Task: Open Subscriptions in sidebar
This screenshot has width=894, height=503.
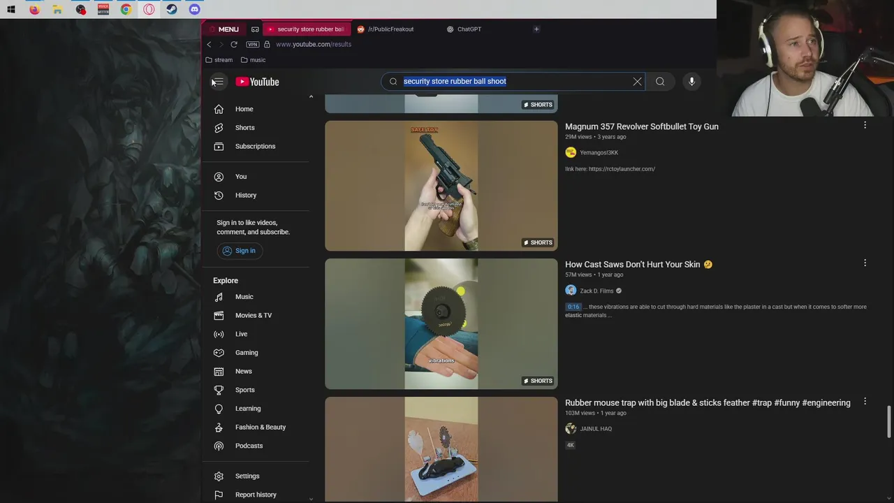Action: click(256, 146)
